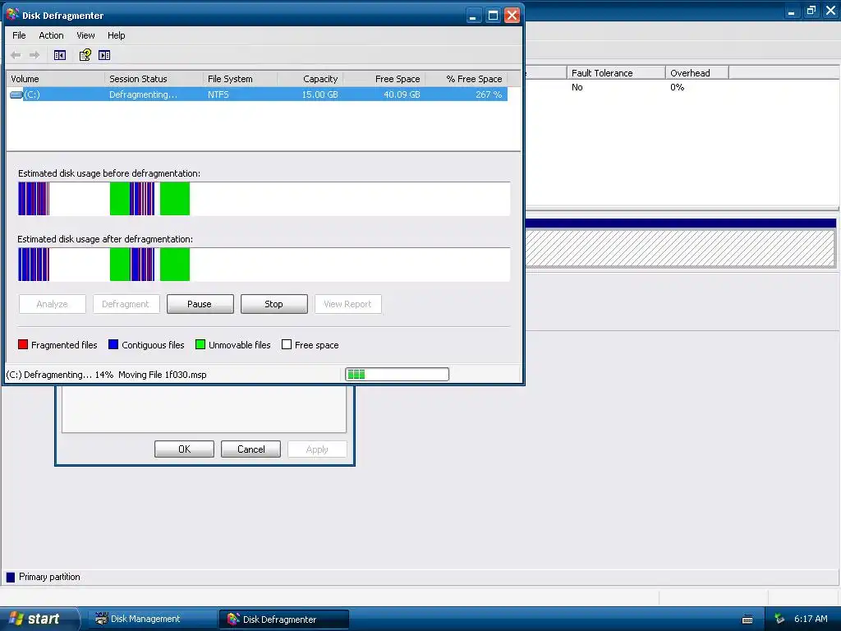Sort by the Capacity column header
This screenshot has height=631, width=841.
point(310,79)
